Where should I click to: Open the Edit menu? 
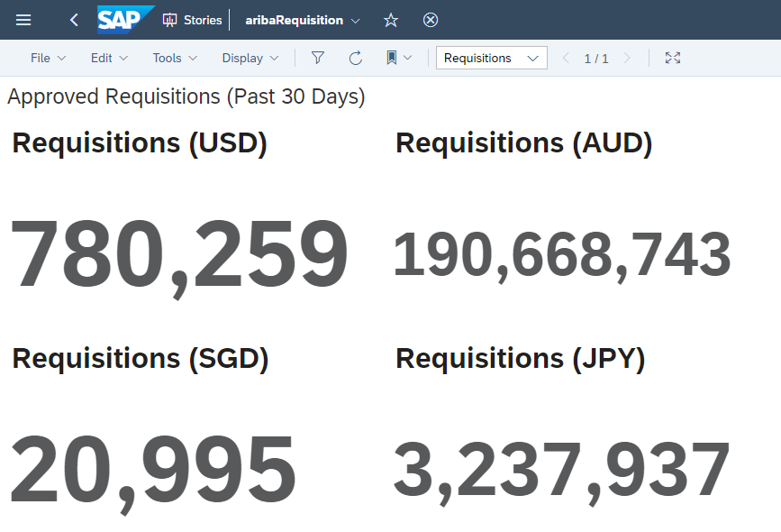coord(109,58)
